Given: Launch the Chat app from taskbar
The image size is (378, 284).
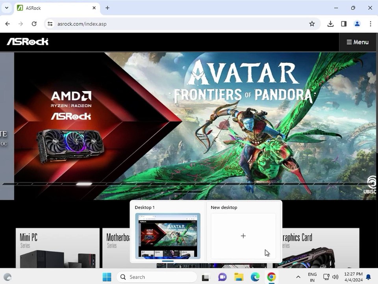Looking at the screenshot, I should (x=222, y=277).
